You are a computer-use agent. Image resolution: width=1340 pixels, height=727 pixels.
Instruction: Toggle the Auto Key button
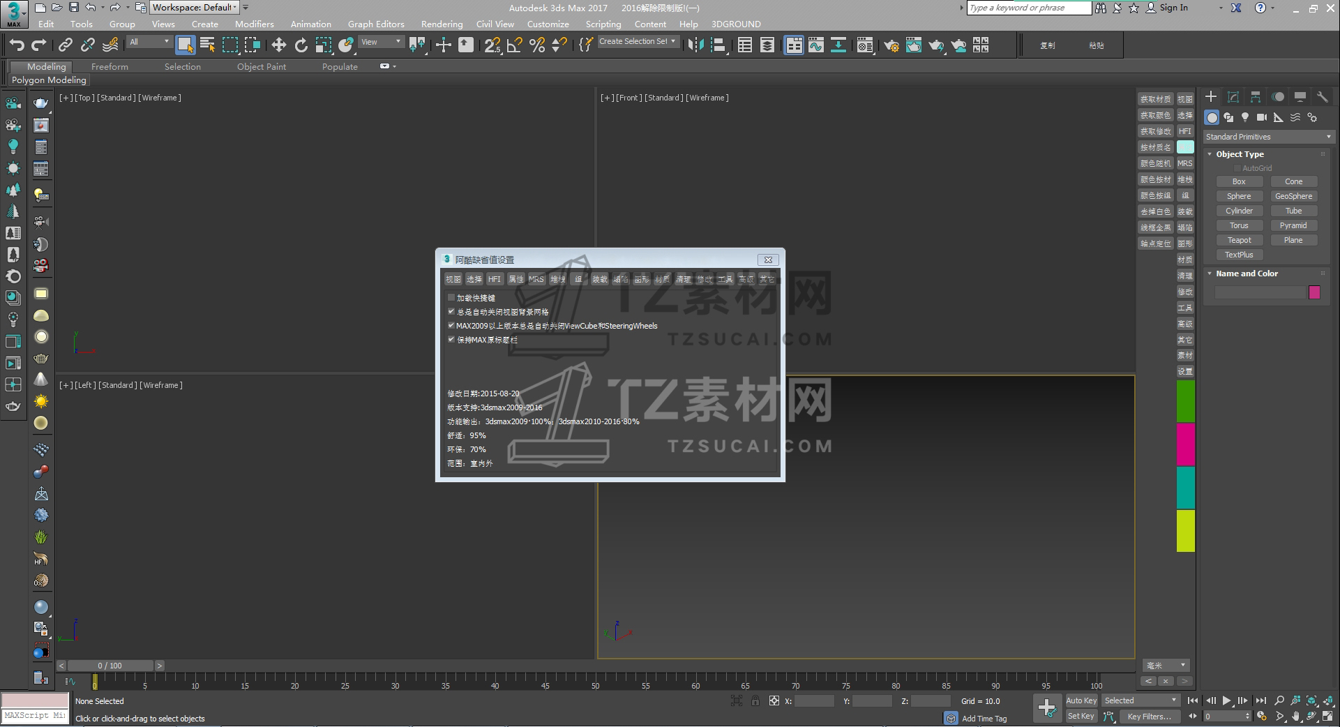(x=1081, y=700)
